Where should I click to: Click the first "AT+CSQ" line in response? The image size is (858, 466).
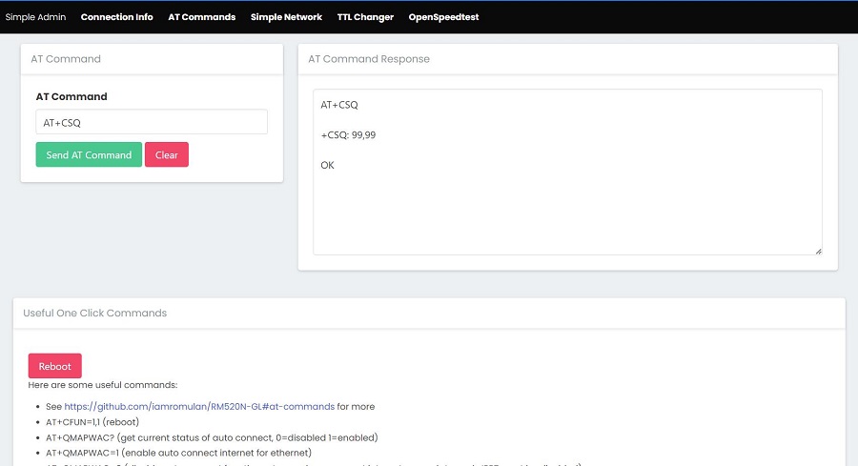click(339, 105)
